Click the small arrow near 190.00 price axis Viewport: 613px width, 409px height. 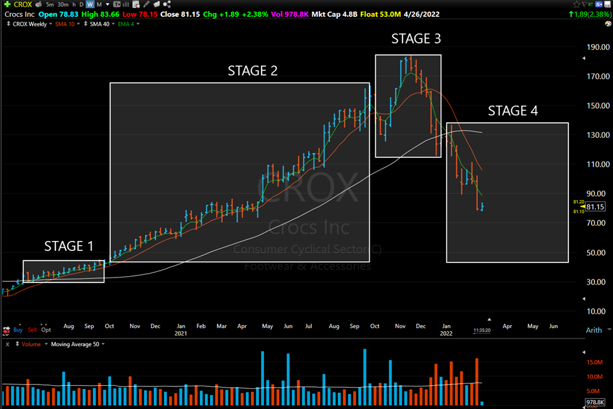click(584, 59)
